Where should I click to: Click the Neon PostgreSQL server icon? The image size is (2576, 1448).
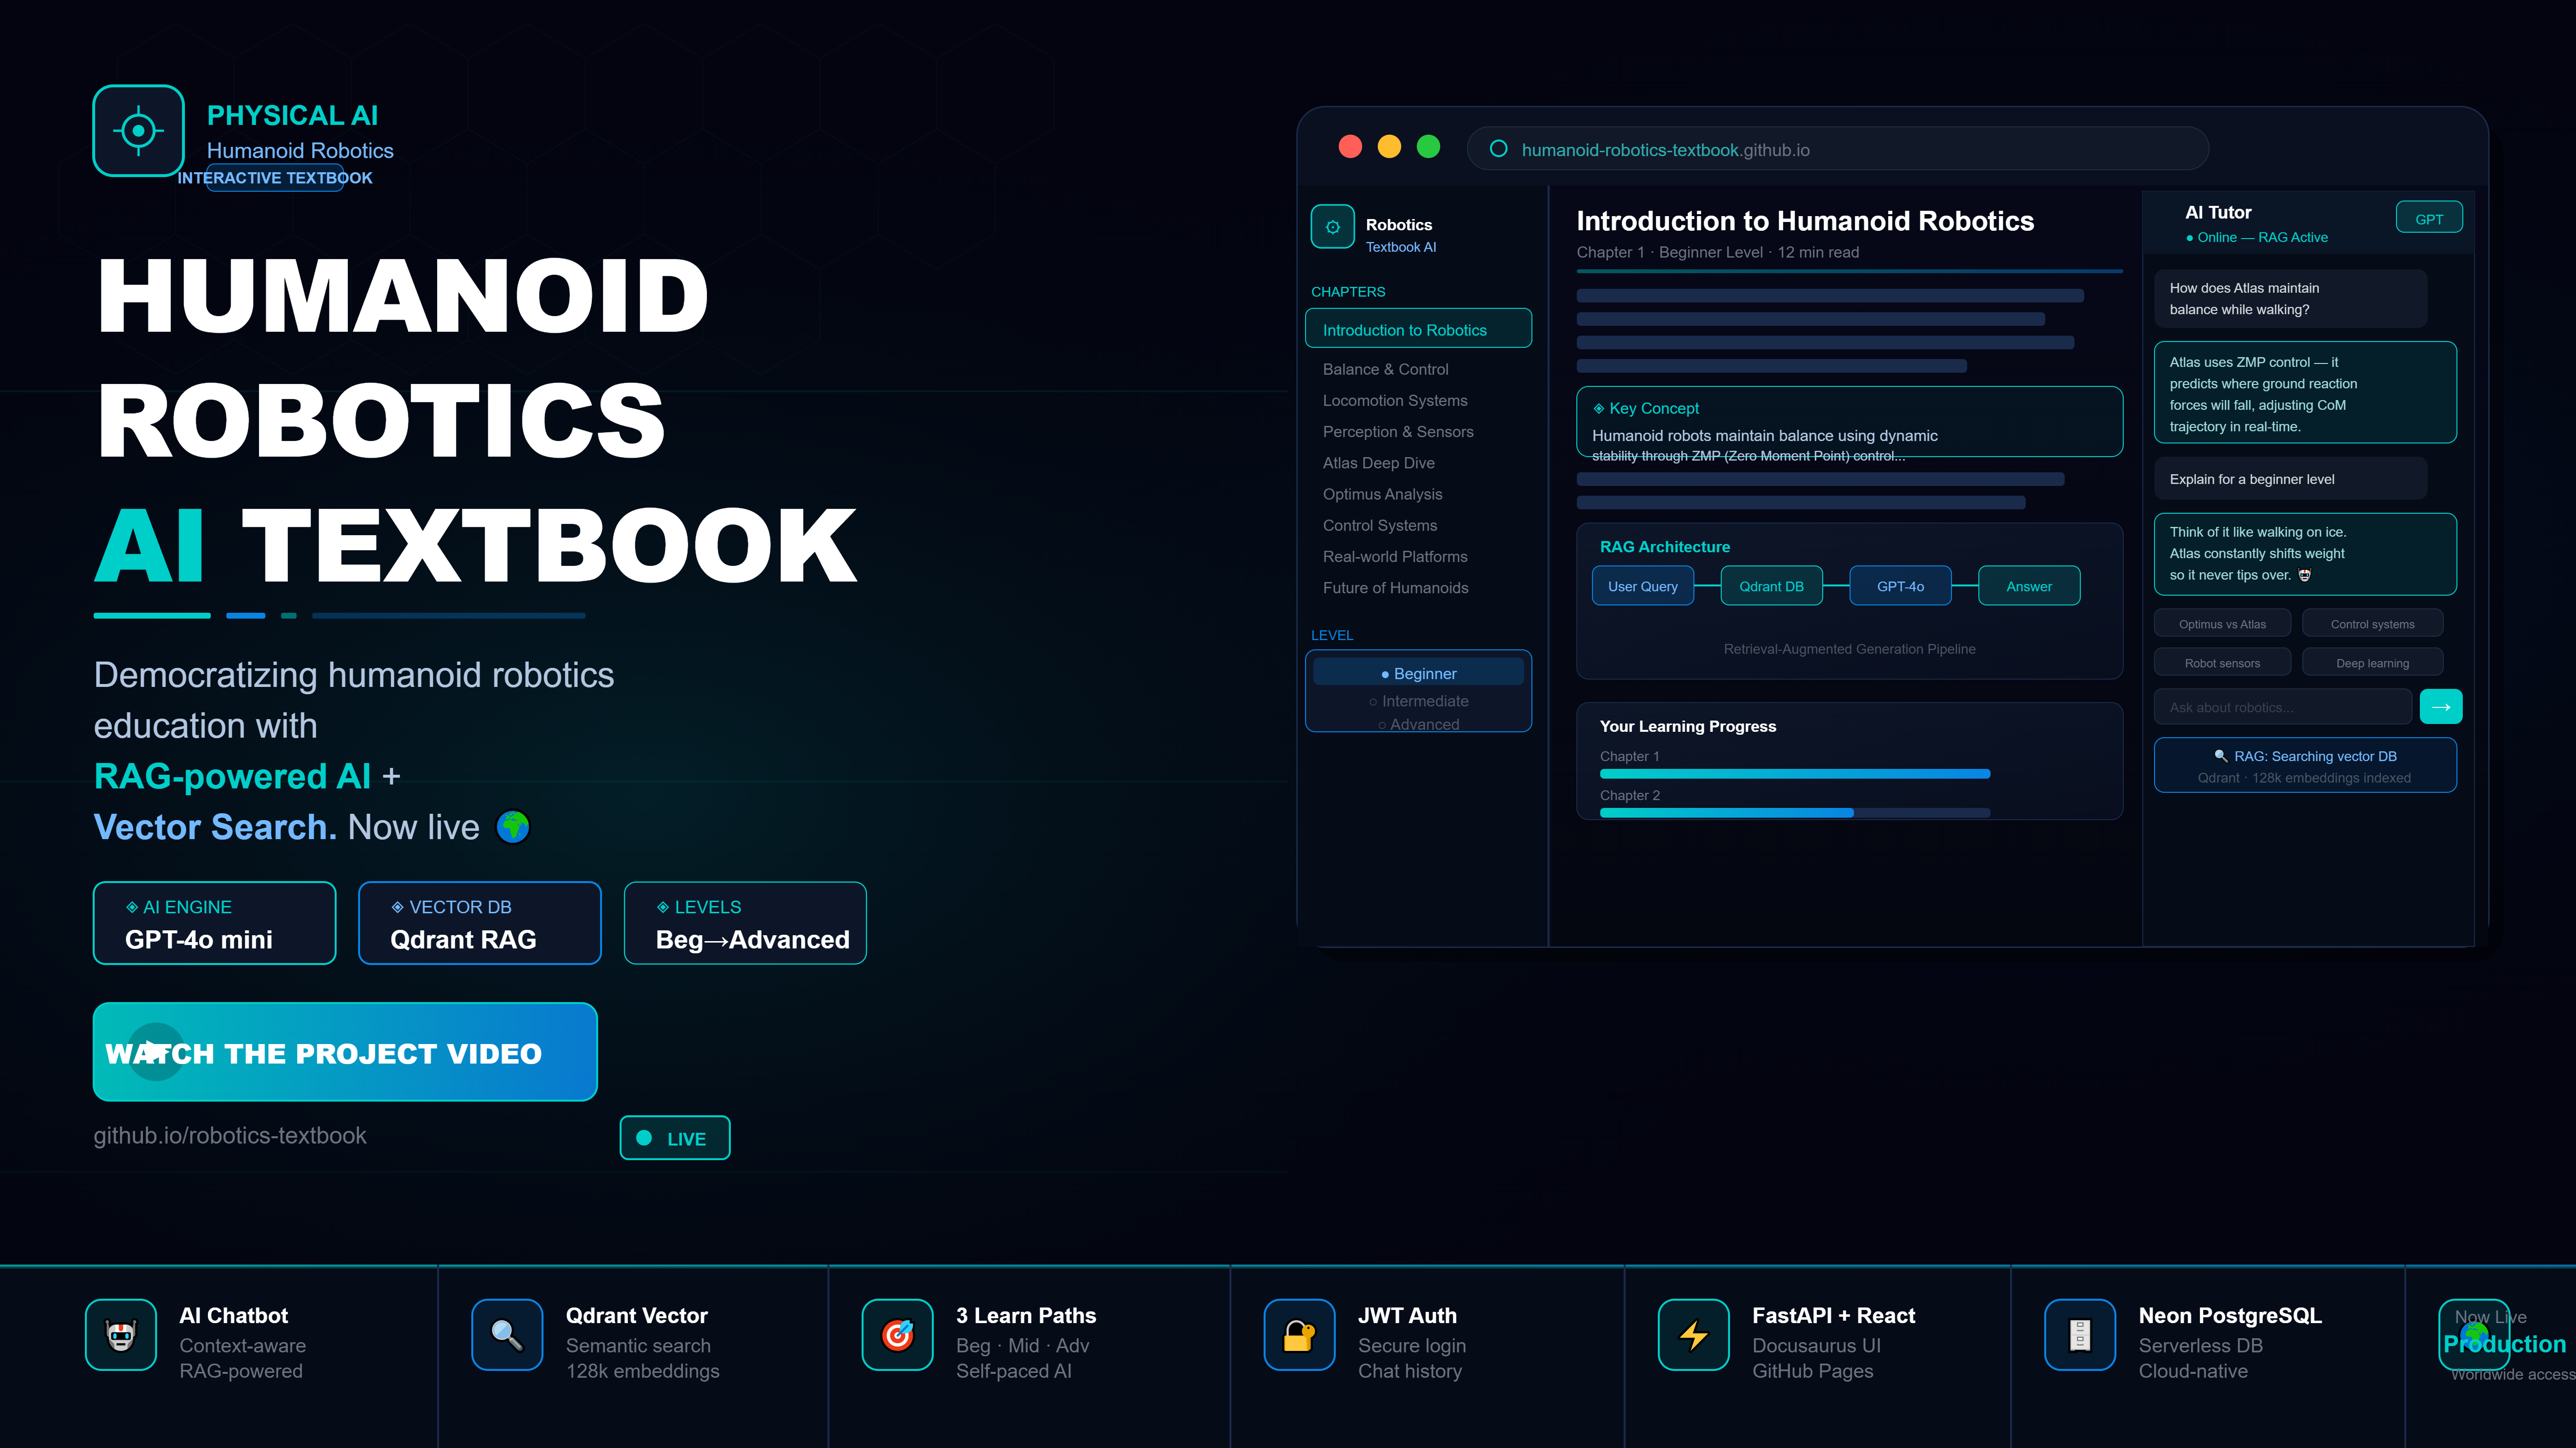point(2080,1335)
